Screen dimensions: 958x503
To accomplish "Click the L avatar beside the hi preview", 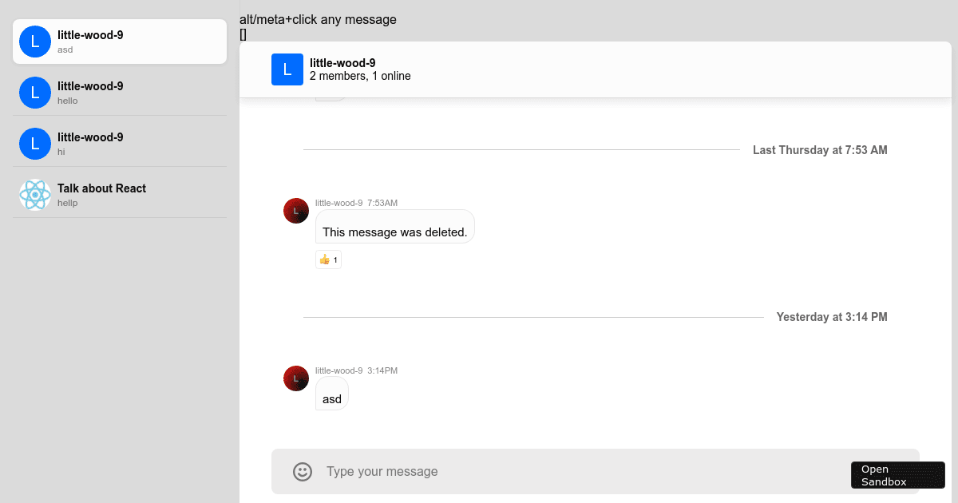I will click(35, 144).
